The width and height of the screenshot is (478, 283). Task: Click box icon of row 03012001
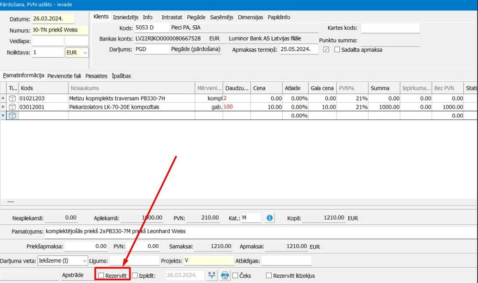12,107
